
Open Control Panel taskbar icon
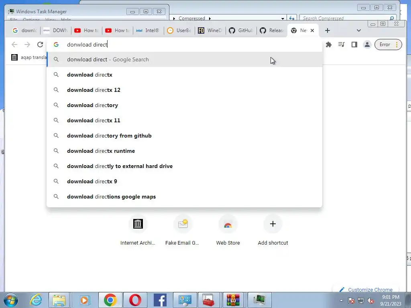(x=185, y=300)
